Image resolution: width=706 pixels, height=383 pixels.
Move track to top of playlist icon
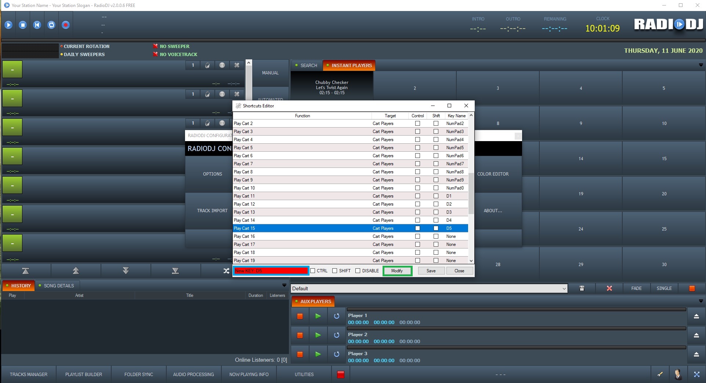(x=25, y=271)
